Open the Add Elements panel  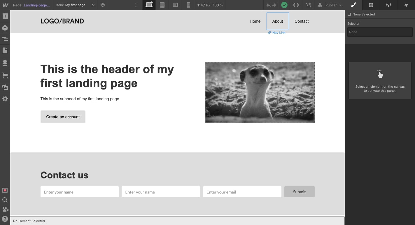click(x=5, y=15)
